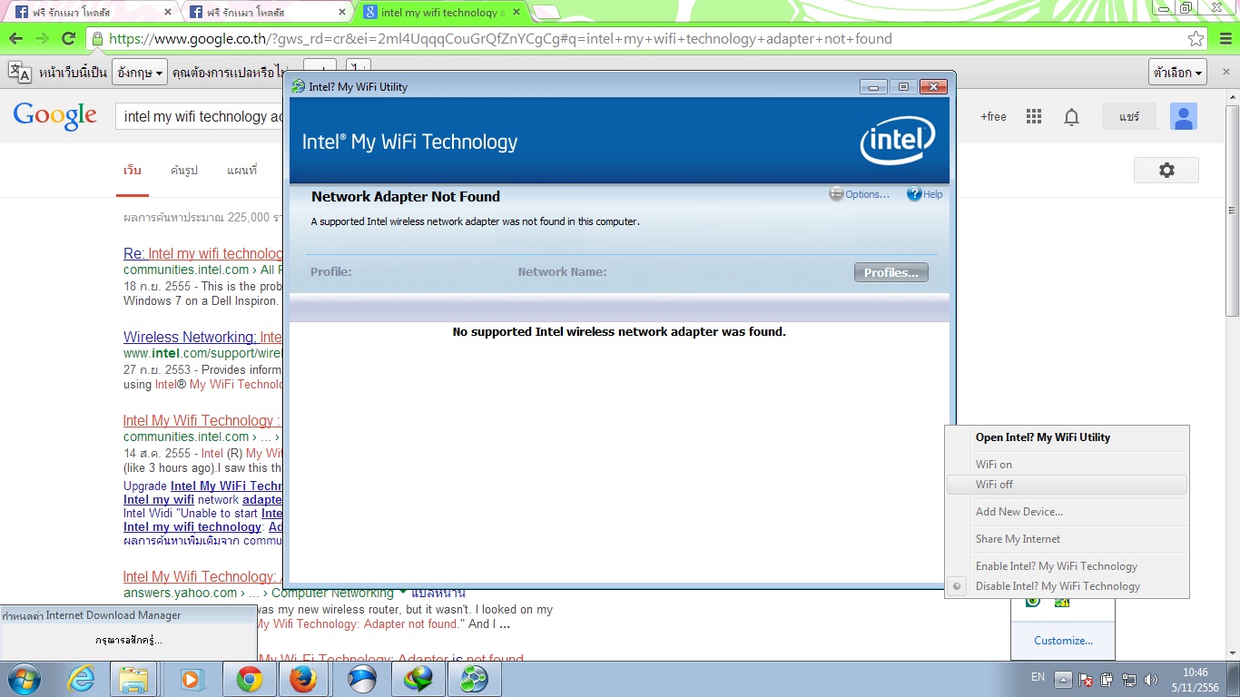Viewport: 1240px width, 697px height.
Task: Click the +free link on Google
Action: click(993, 116)
